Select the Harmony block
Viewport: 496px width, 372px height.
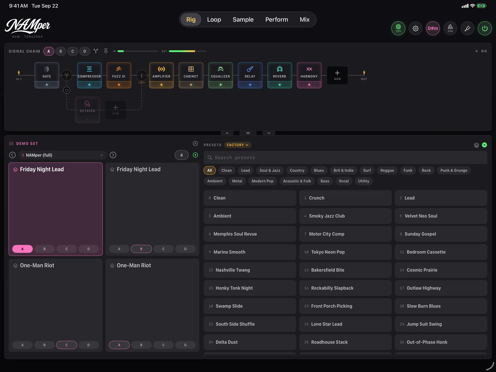tap(309, 75)
